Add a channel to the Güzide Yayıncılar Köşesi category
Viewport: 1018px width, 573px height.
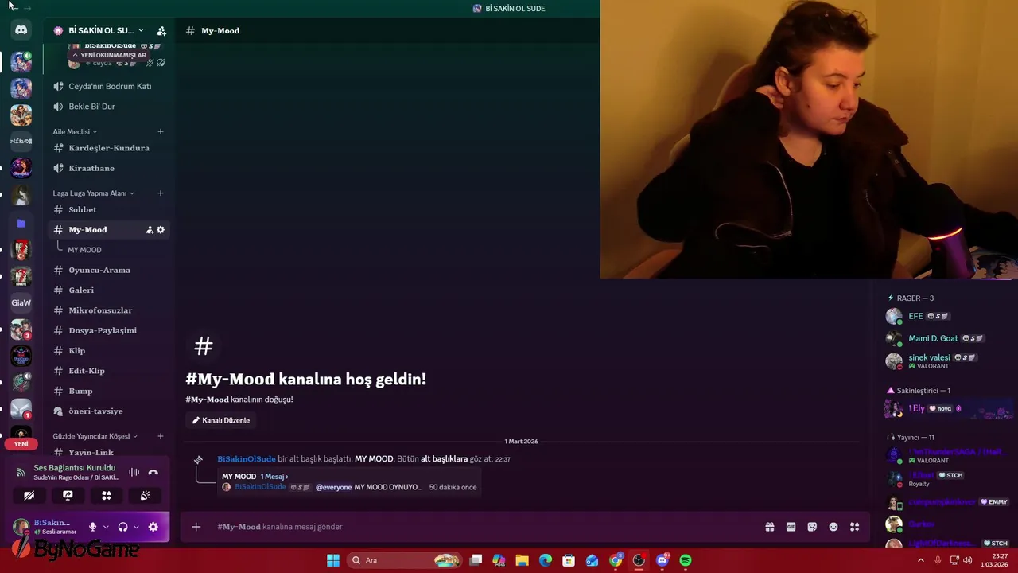[x=161, y=436]
